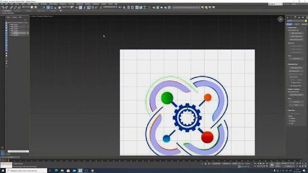The width and height of the screenshot is (308, 173).
Task: Click the Zoom Extents navigation icon
Action: point(303,163)
